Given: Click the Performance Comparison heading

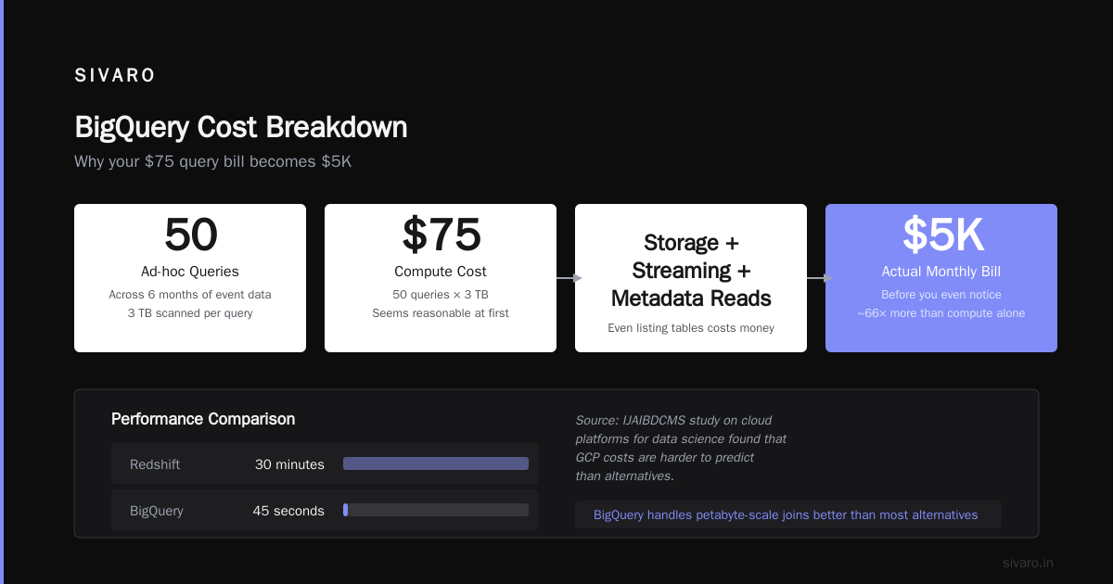Looking at the screenshot, I should click(203, 419).
